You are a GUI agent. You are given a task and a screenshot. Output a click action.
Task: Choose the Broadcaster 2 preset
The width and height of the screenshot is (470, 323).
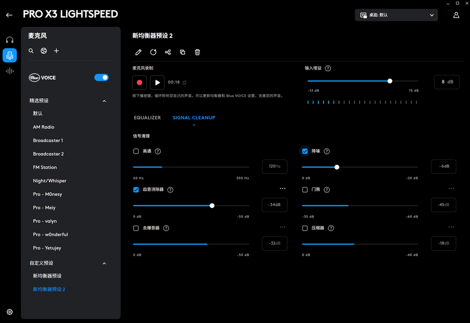[48, 154]
